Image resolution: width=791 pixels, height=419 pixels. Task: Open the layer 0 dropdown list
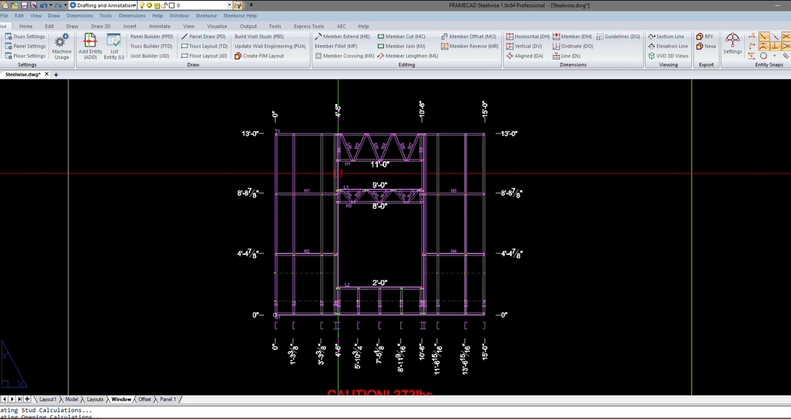pos(228,5)
